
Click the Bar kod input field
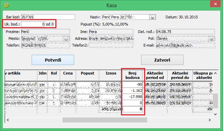tap(48, 17)
